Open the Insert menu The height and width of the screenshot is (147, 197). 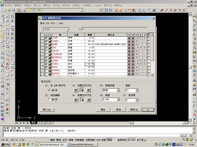coord(37,5)
